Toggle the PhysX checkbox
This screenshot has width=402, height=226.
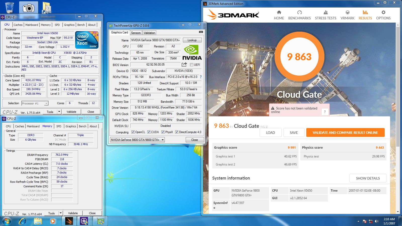click(163, 132)
